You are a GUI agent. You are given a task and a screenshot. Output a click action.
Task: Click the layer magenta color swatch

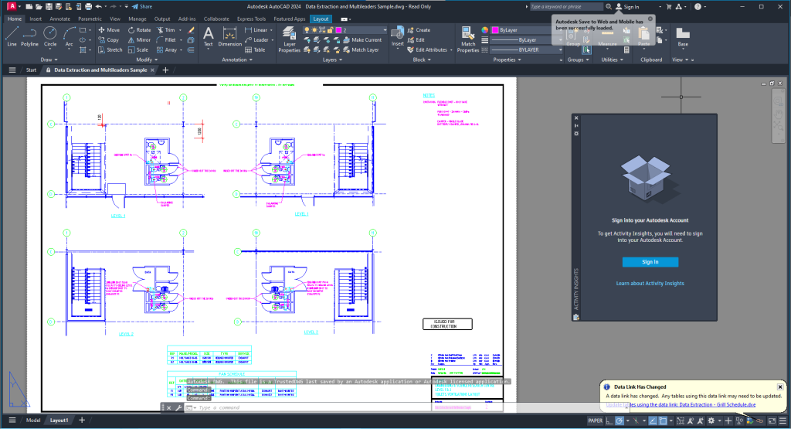[338, 30]
